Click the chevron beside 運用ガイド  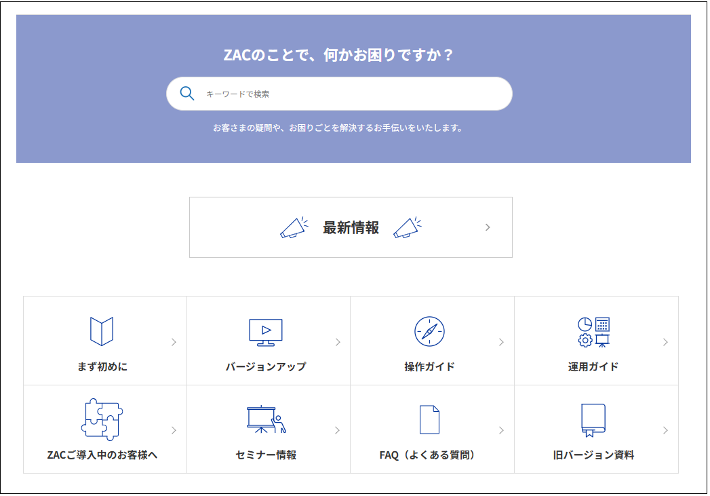pos(665,342)
